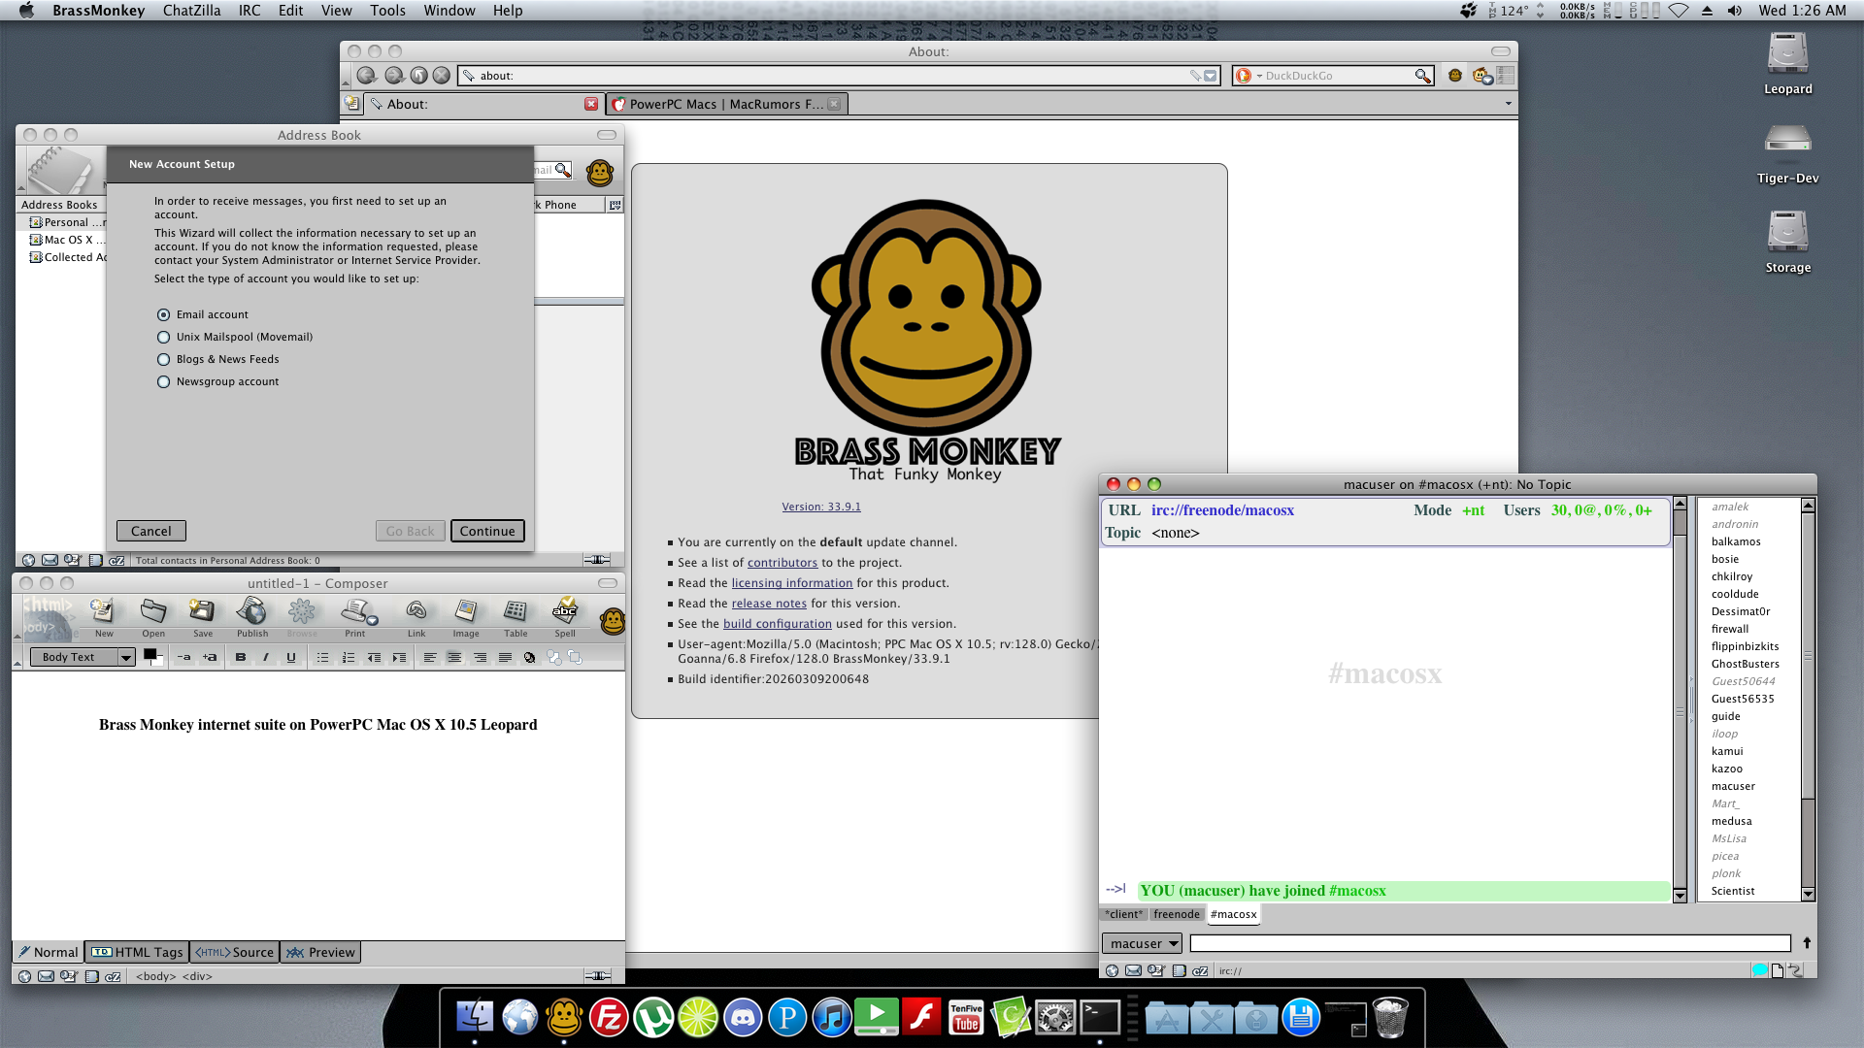Viewport: 1864px width, 1048px height.
Task: Click the bulleted list icon in Composer
Action: click(323, 658)
